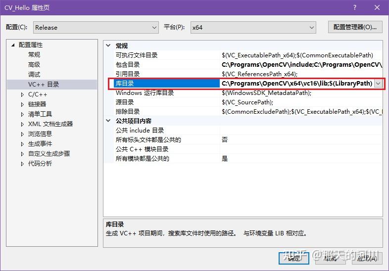The width and height of the screenshot is (389, 271).
Task: Click the 取消 button
Action: (x=330, y=258)
